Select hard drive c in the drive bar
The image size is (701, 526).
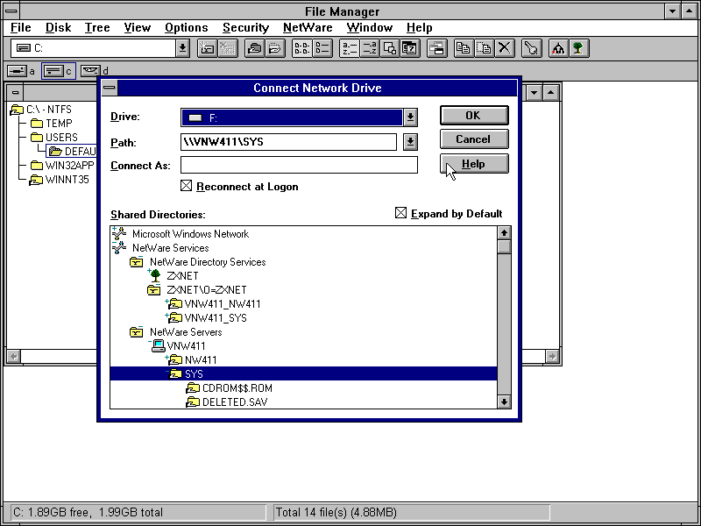point(59,71)
